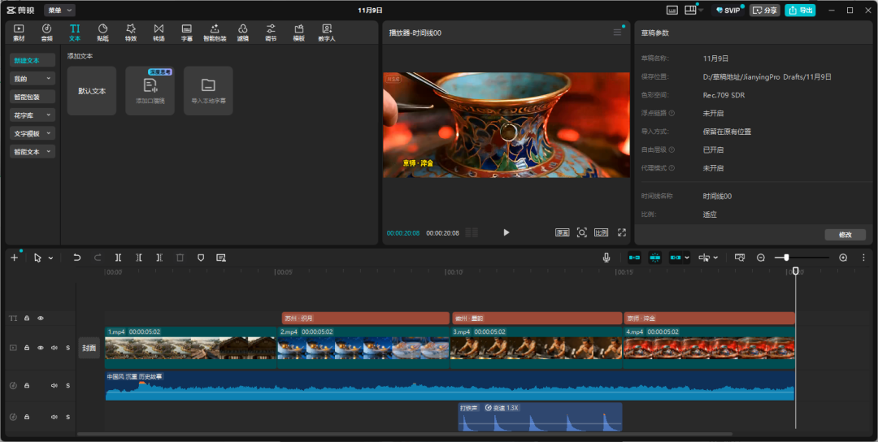Click the 导出 export button
This screenshot has width=878, height=442.
pyautogui.click(x=800, y=11)
